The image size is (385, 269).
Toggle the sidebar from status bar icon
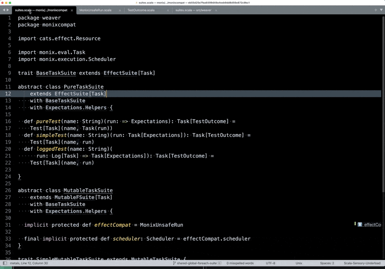point(4,263)
